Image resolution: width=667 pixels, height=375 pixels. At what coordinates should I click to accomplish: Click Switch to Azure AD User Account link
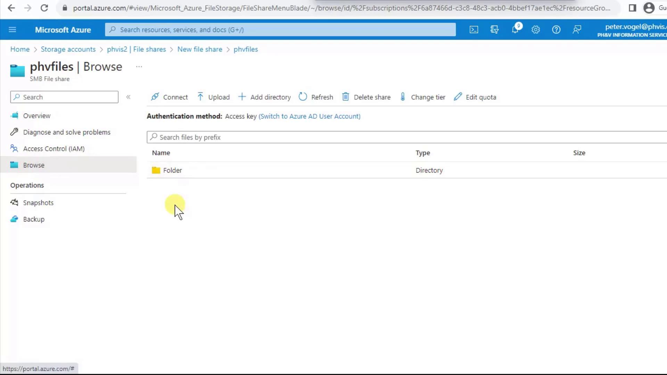click(309, 116)
